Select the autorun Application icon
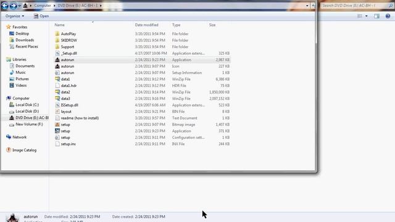 tap(57, 60)
